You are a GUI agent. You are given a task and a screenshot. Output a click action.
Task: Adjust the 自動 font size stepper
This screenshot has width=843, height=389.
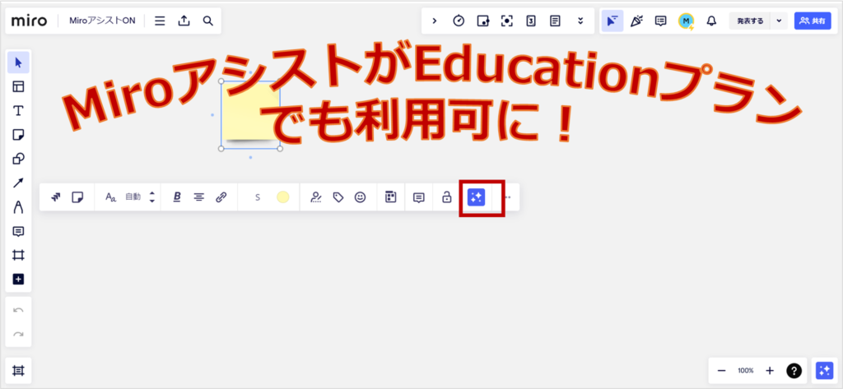coord(152,197)
